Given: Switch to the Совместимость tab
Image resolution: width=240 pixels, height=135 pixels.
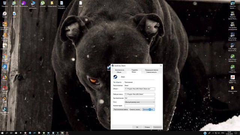Looking at the screenshot, I should click(151, 72).
